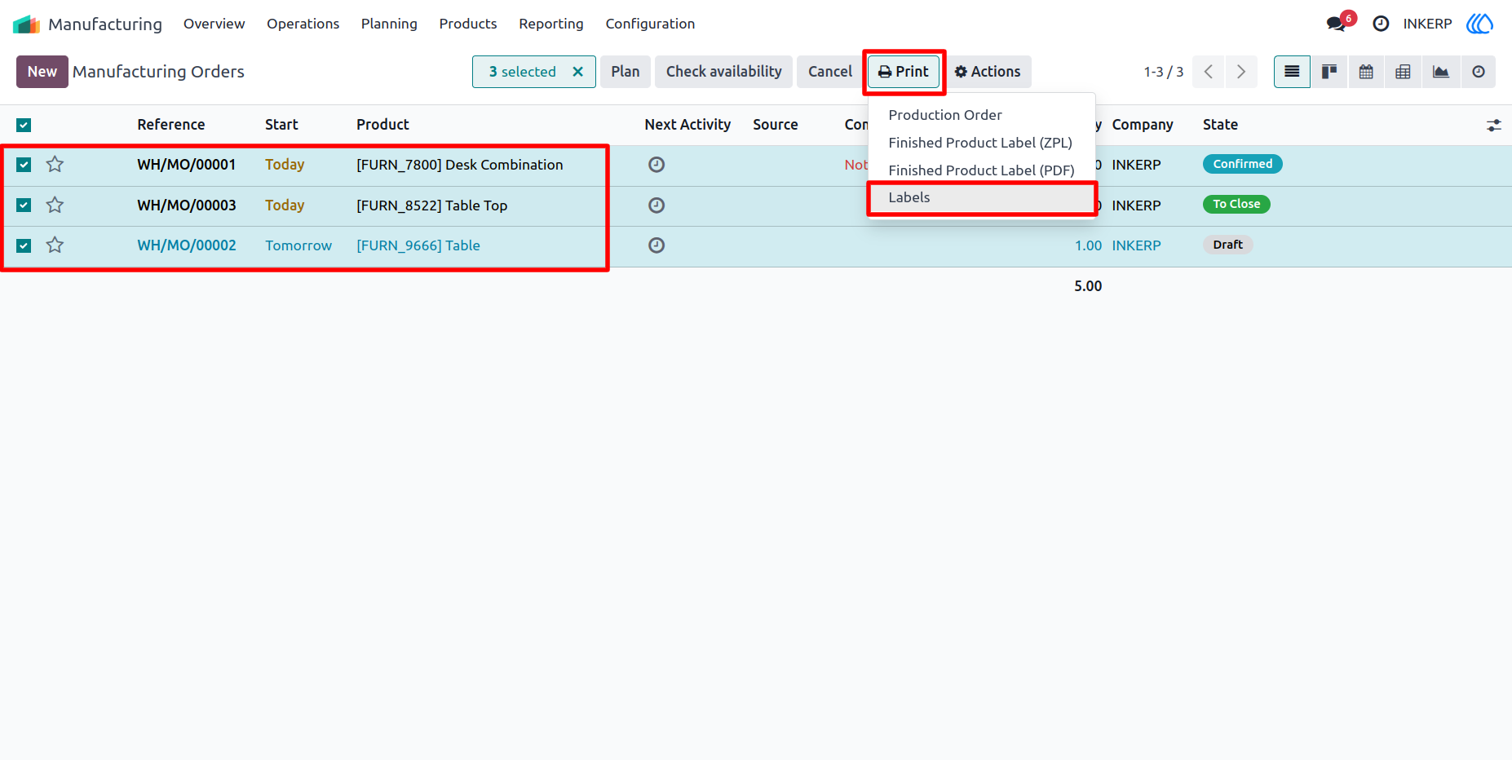Switch to list view

coord(1292,72)
